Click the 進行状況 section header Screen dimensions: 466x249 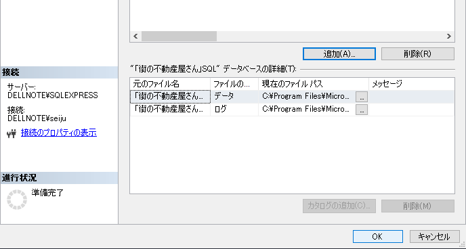click(59, 178)
